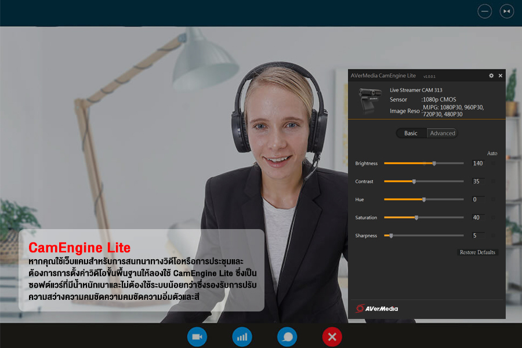Enable the Auto checkbox for Contrast
The height and width of the screenshot is (348, 522).
493,181
